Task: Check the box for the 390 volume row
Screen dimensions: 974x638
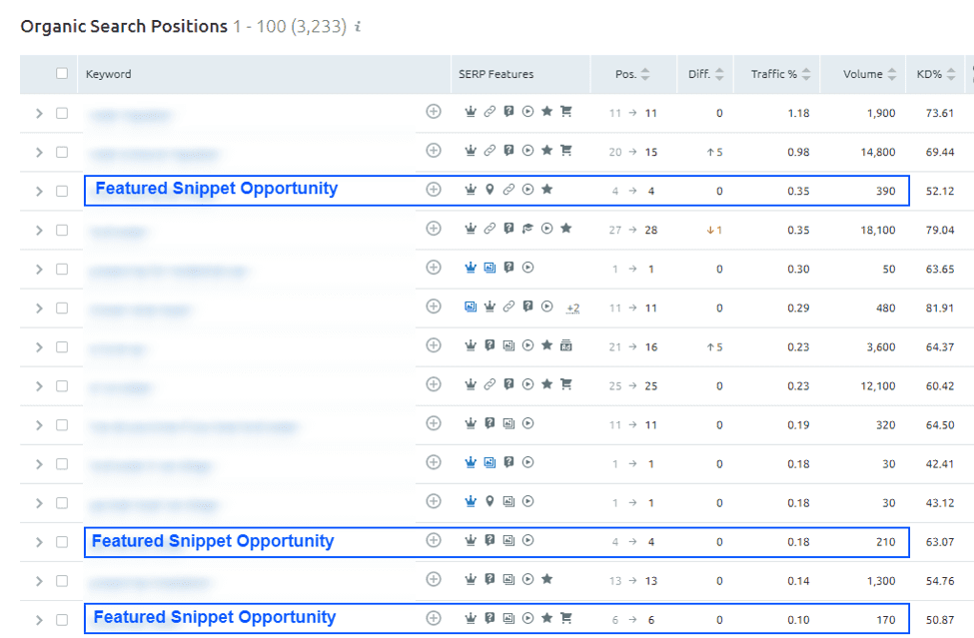Action: coord(62,191)
